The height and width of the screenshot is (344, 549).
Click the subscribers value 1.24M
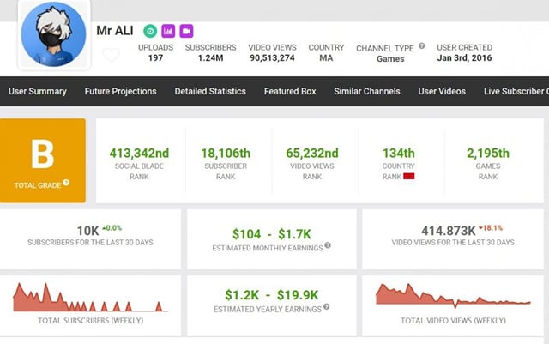coord(210,58)
